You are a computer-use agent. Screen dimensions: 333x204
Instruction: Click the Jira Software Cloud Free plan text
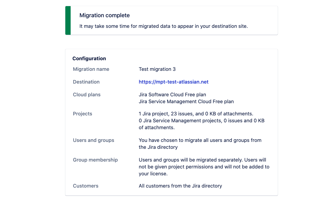click(x=172, y=94)
